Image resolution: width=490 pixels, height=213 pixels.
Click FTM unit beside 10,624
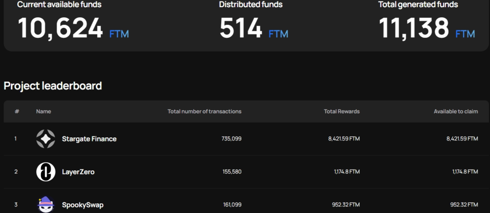119,34
